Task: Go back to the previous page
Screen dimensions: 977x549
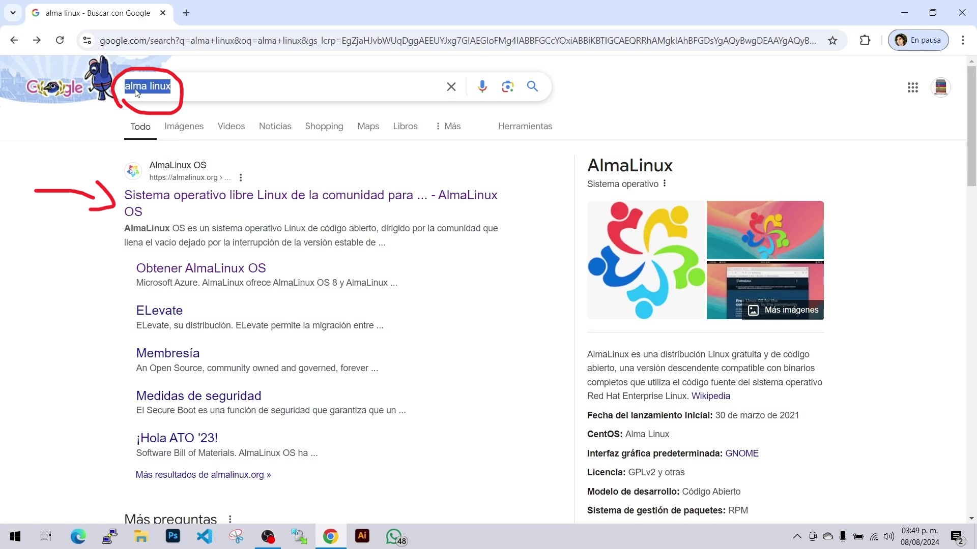Action: click(14, 40)
